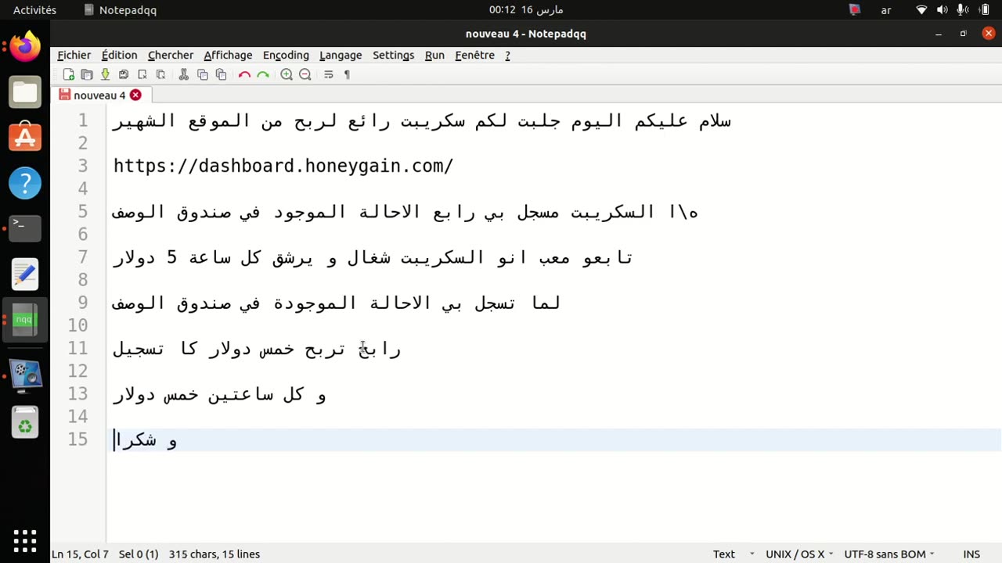
Task: Open the Notepadqq app menu in the top bar
Action: pyautogui.click(x=121, y=10)
